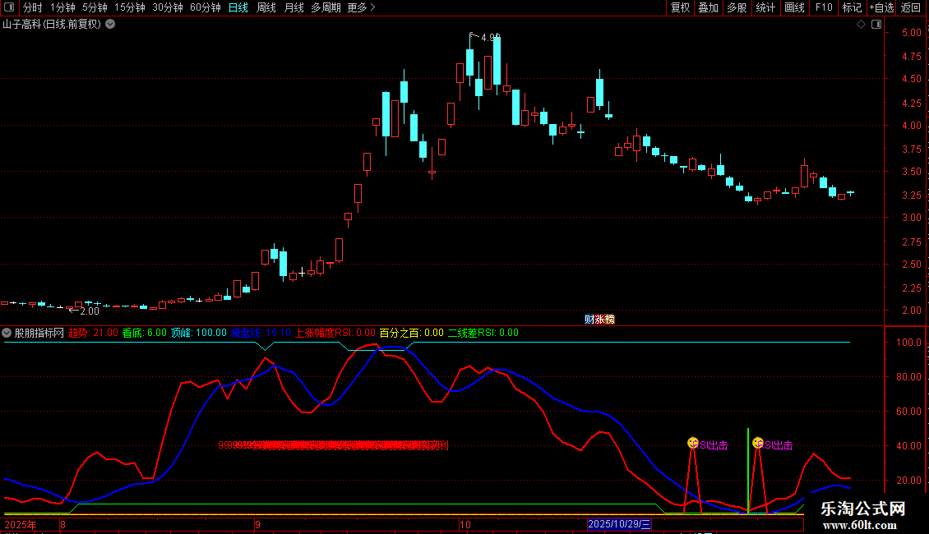
Task: Click the 2025年 label on the time axis
Action: point(21,524)
